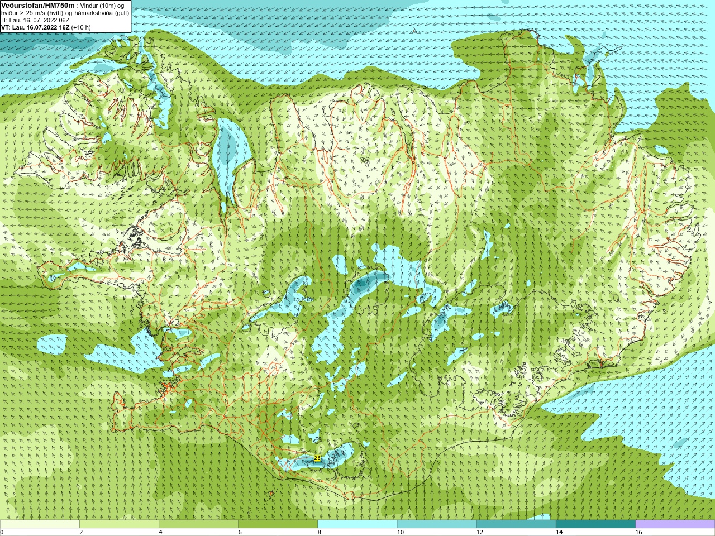The image size is (715, 536).
Task: Select the green 4–6 m/s legend swatch
Action: point(198,524)
